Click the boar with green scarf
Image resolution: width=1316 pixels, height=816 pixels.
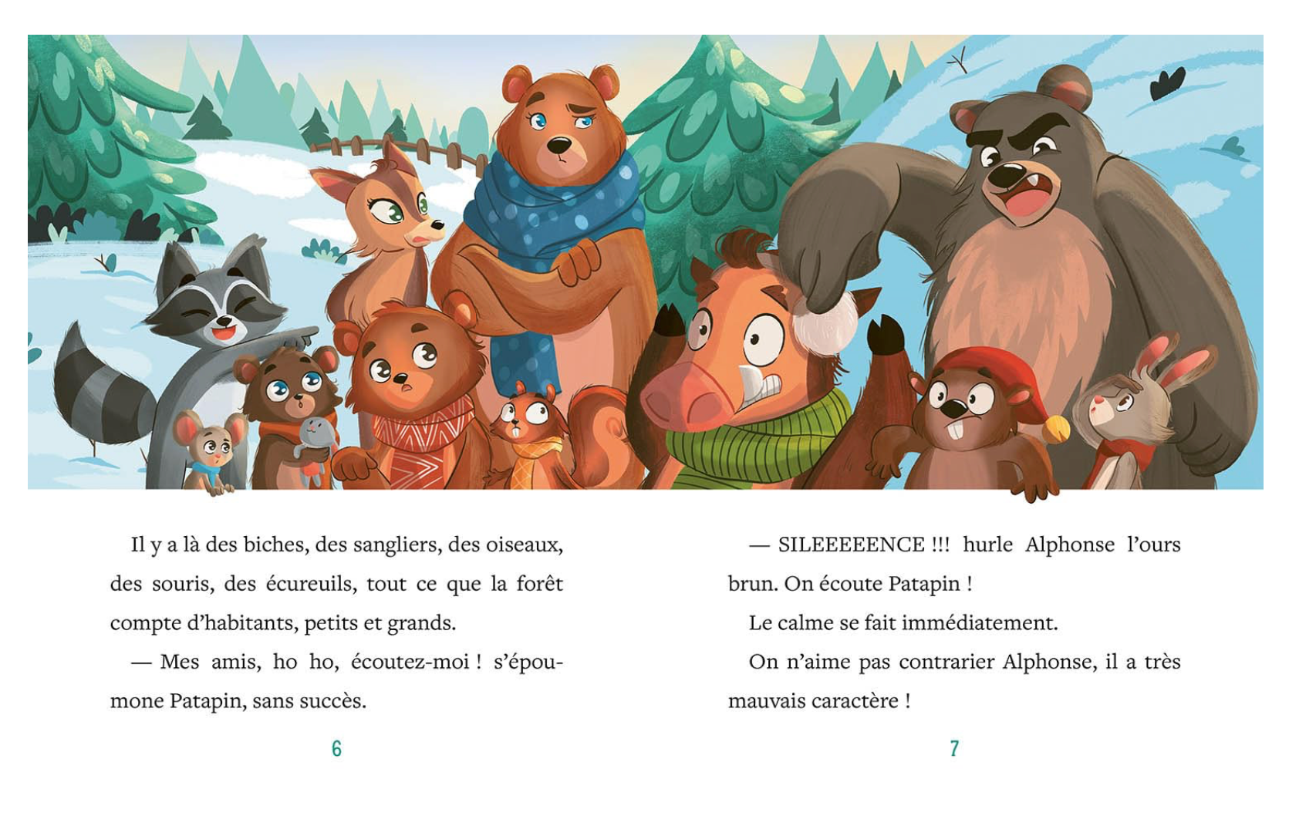[x=741, y=370]
